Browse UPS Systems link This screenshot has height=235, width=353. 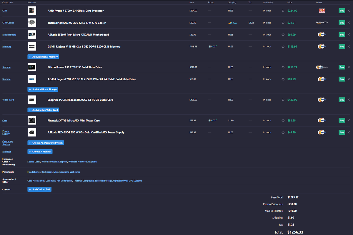(135, 181)
